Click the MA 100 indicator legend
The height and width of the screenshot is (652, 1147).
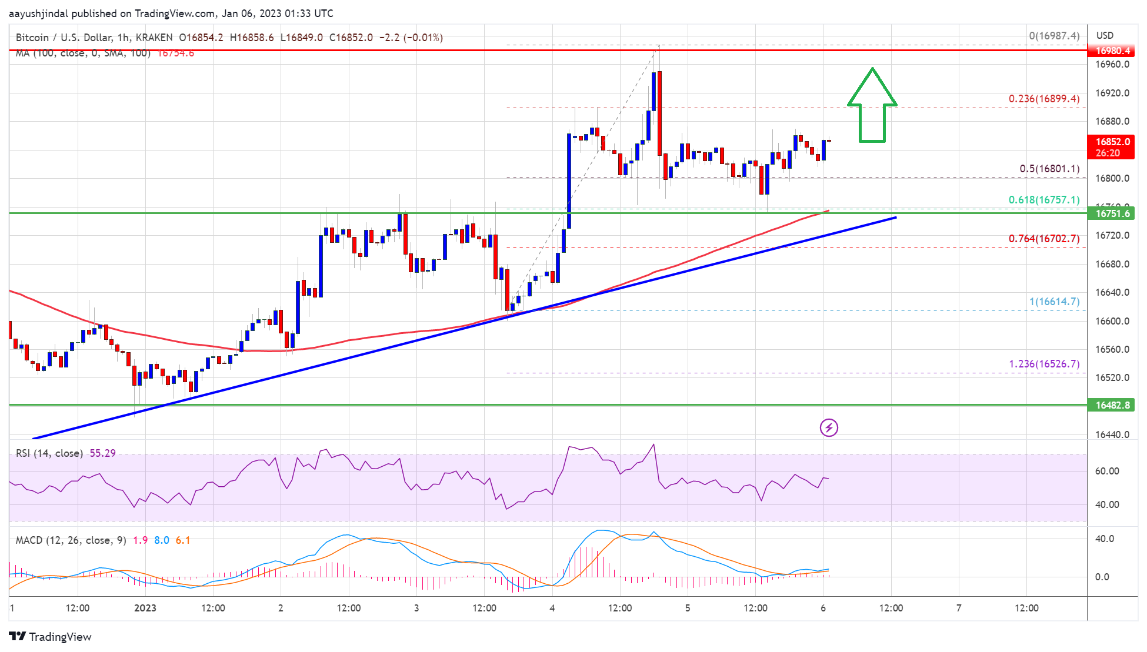[x=82, y=54]
